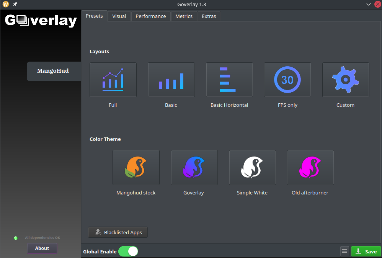Click the "Full" label text
Viewport: 382px width, 258px height.
pyautogui.click(x=113, y=105)
